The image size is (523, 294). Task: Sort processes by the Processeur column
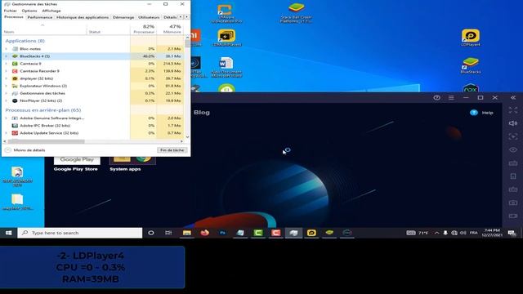[x=144, y=29]
